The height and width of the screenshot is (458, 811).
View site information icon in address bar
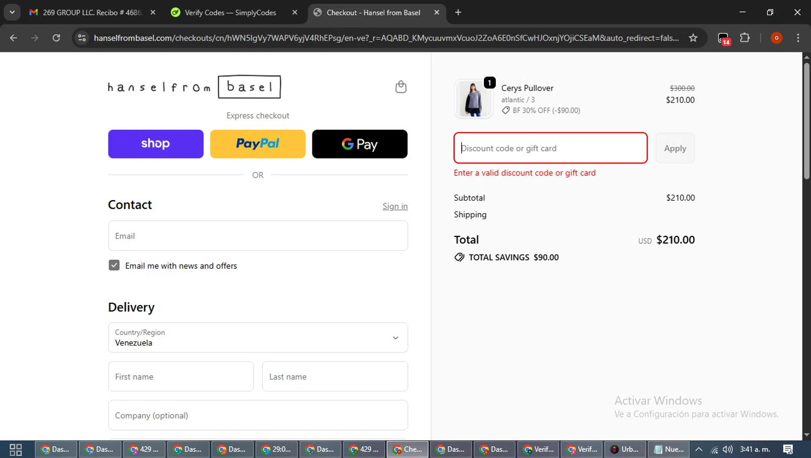coord(82,38)
